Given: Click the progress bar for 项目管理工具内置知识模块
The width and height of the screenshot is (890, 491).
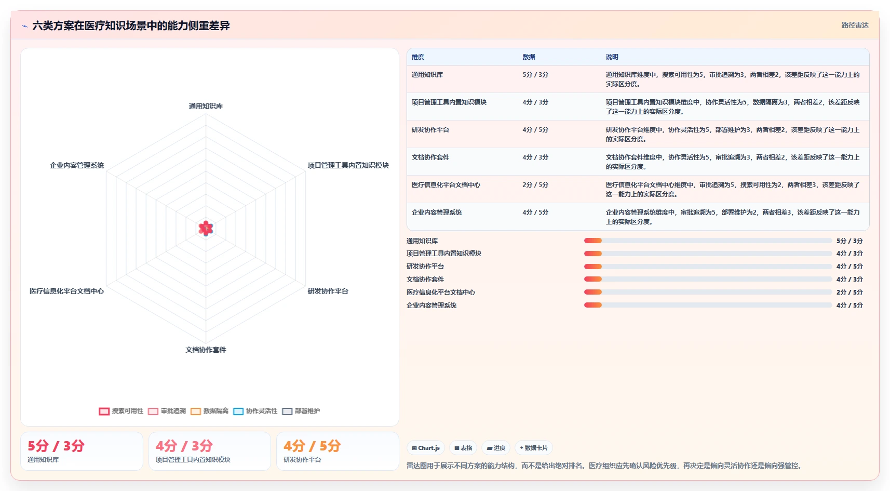Looking at the screenshot, I should coord(708,254).
